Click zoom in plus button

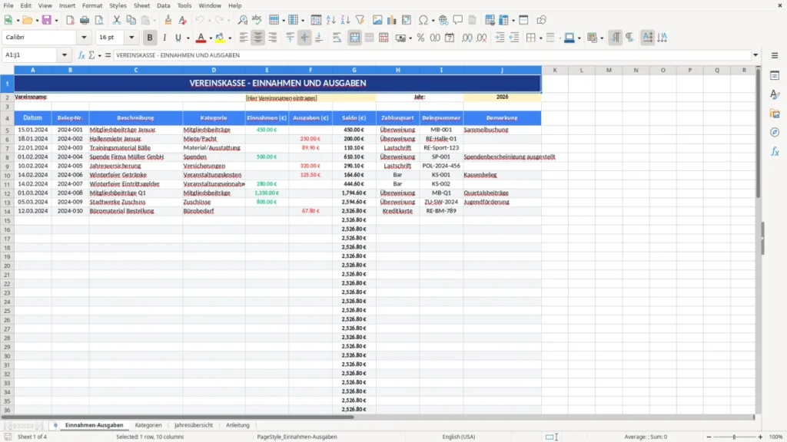pyautogui.click(x=760, y=437)
